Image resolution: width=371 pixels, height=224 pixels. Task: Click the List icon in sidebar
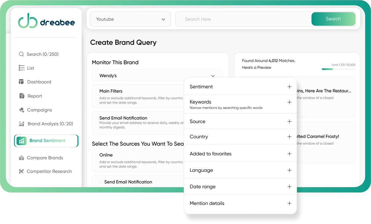(21, 68)
